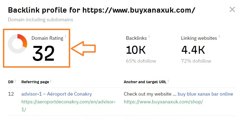
Task: Click info icon next to Domain Rating
Action: pos(66,36)
